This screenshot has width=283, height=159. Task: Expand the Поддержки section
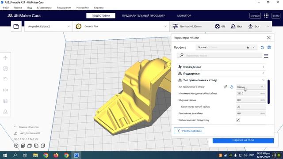pyautogui.click(x=222, y=74)
